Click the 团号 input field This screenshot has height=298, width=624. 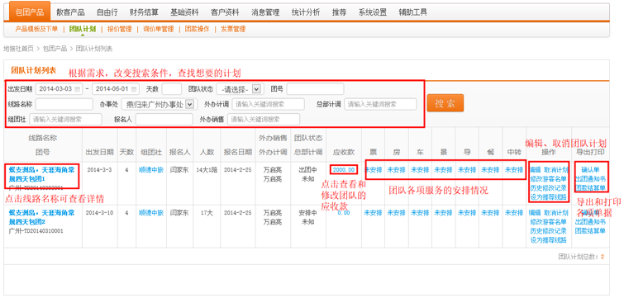tap(315, 89)
